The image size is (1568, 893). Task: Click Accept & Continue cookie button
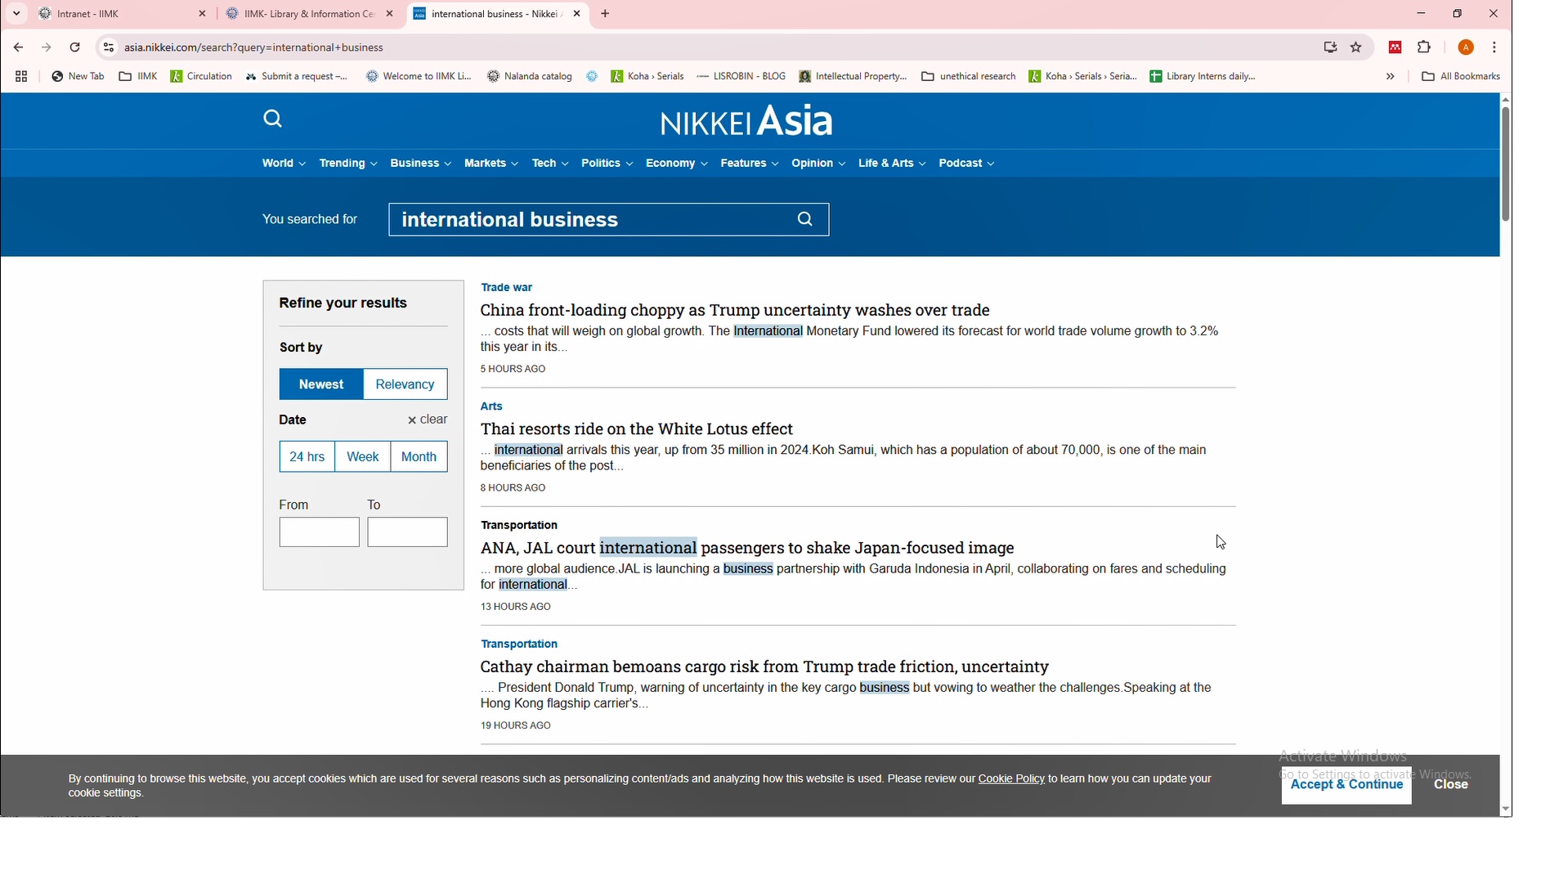[1346, 787]
